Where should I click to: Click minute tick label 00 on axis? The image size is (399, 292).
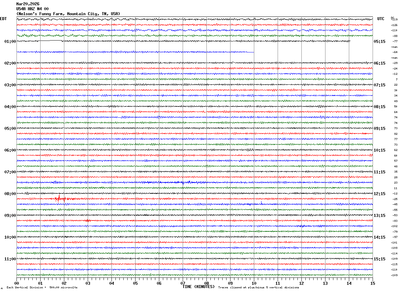tap(16, 283)
